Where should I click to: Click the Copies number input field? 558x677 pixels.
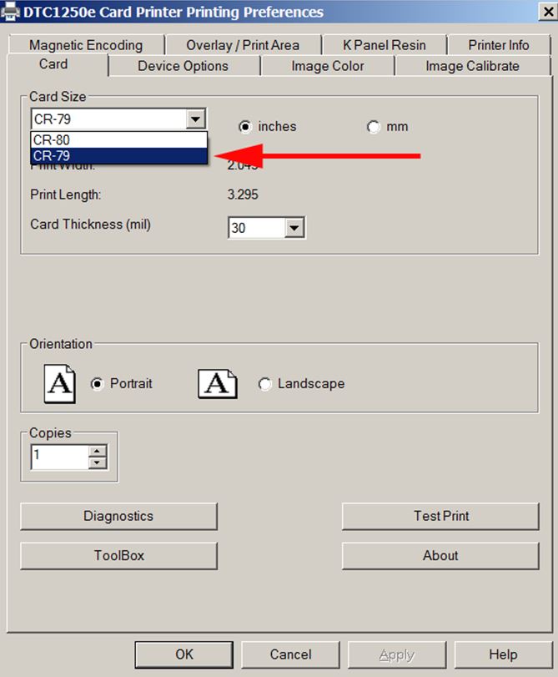58,457
